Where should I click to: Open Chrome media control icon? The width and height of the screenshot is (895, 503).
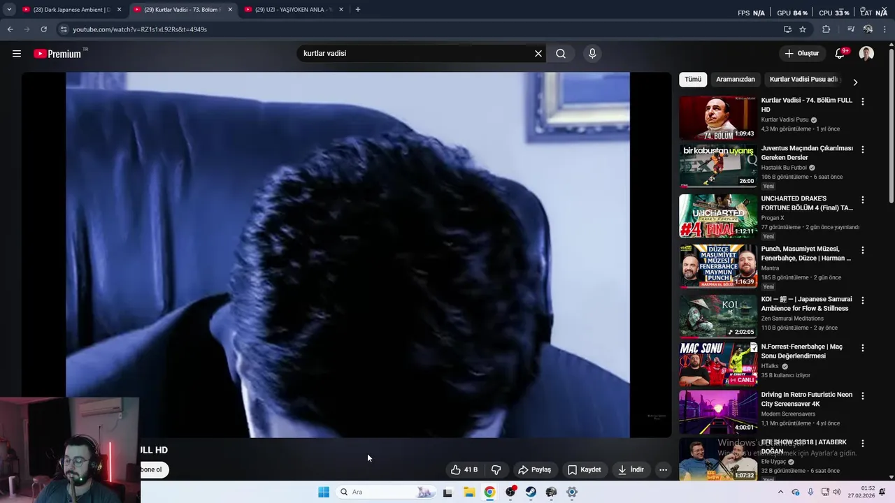(851, 29)
